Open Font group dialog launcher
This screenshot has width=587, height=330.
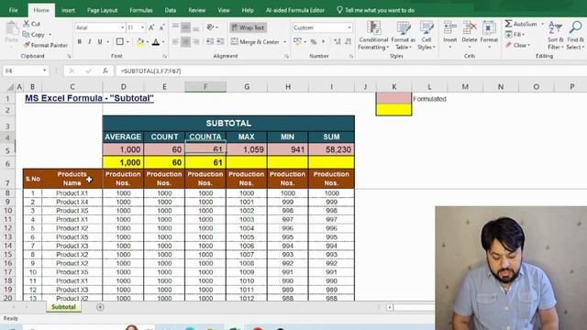pos(165,56)
